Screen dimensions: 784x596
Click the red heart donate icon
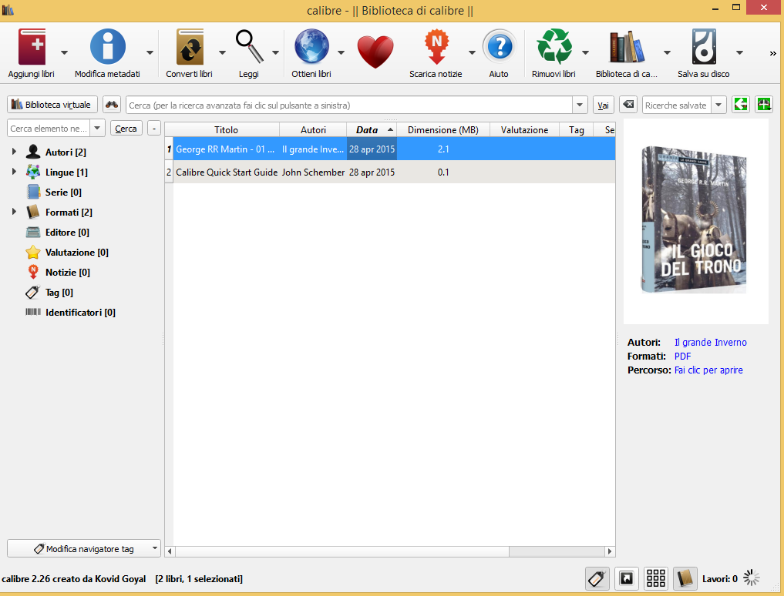pos(375,52)
